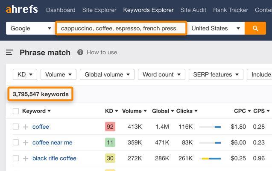Sort by the Global column header

163,111
